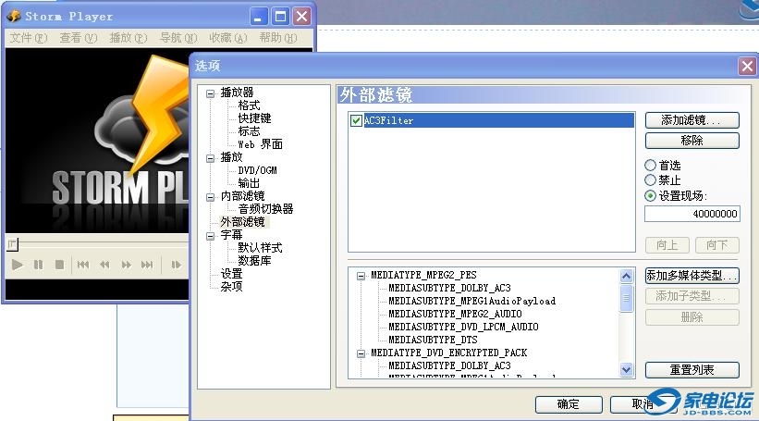Click the 删除 button
This screenshot has height=421, width=759.
click(692, 317)
